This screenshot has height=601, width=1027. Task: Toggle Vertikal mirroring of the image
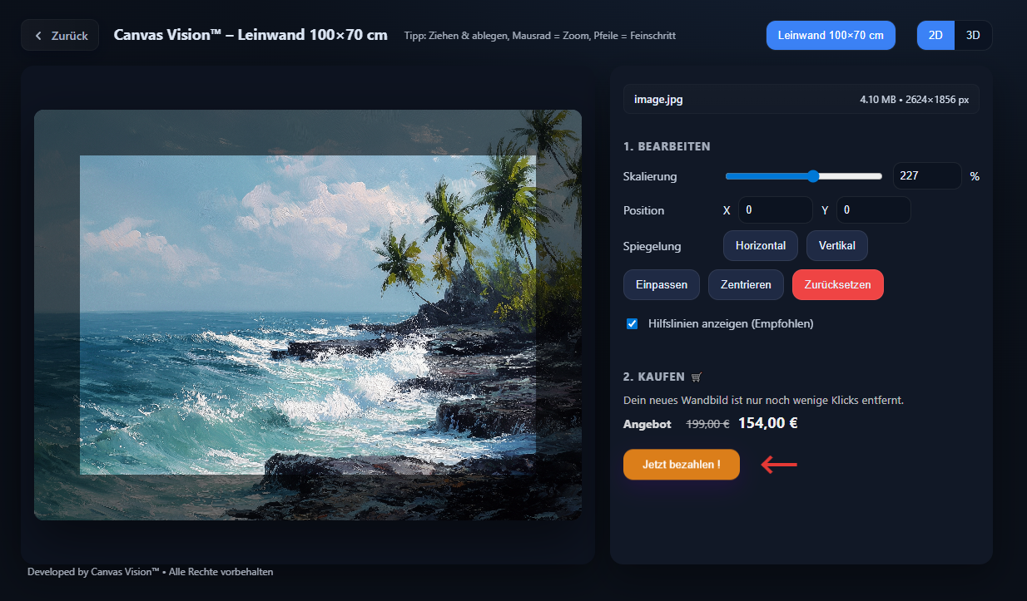836,245
